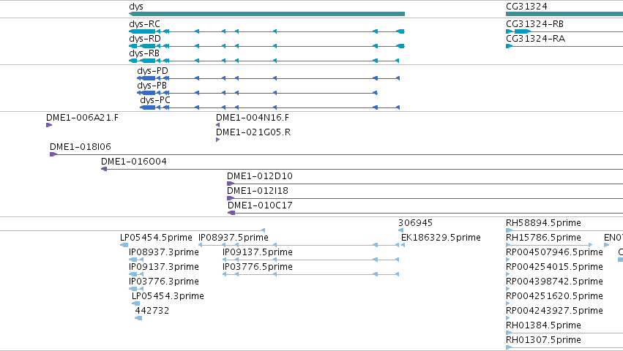Select the IP03776.5prime EST label
Image resolution: width=623 pixels, height=351 pixels.
tap(258, 267)
